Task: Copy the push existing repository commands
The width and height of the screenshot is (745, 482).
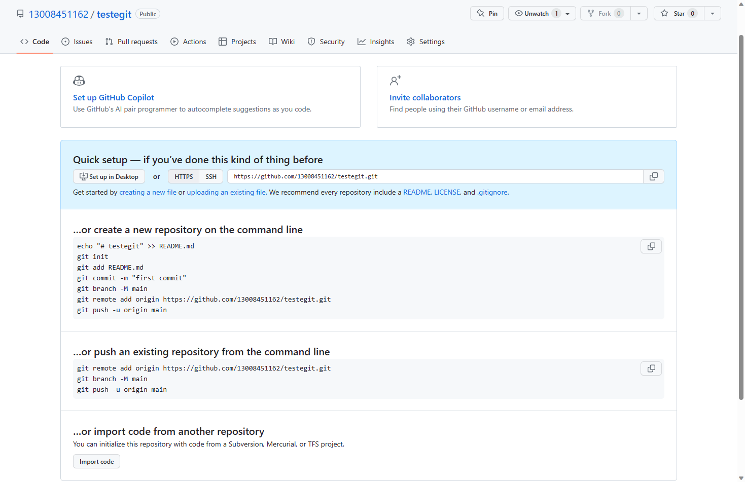Action: point(651,368)
